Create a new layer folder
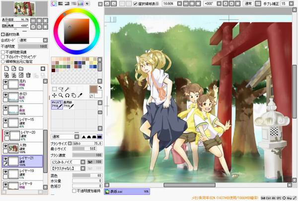298x201 pixels. click(x=21, y=69)
